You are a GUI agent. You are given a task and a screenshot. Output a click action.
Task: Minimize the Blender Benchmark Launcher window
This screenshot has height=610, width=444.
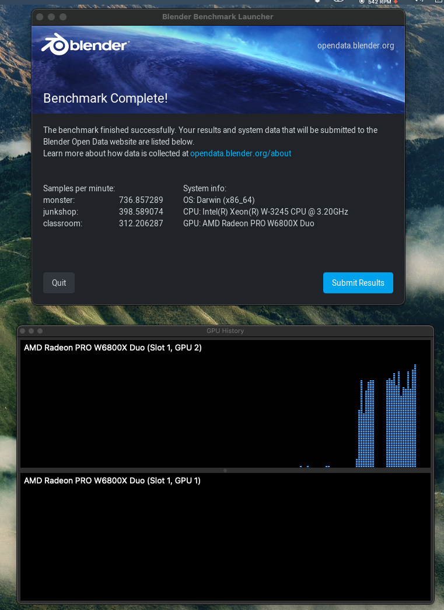coord(51,17)
